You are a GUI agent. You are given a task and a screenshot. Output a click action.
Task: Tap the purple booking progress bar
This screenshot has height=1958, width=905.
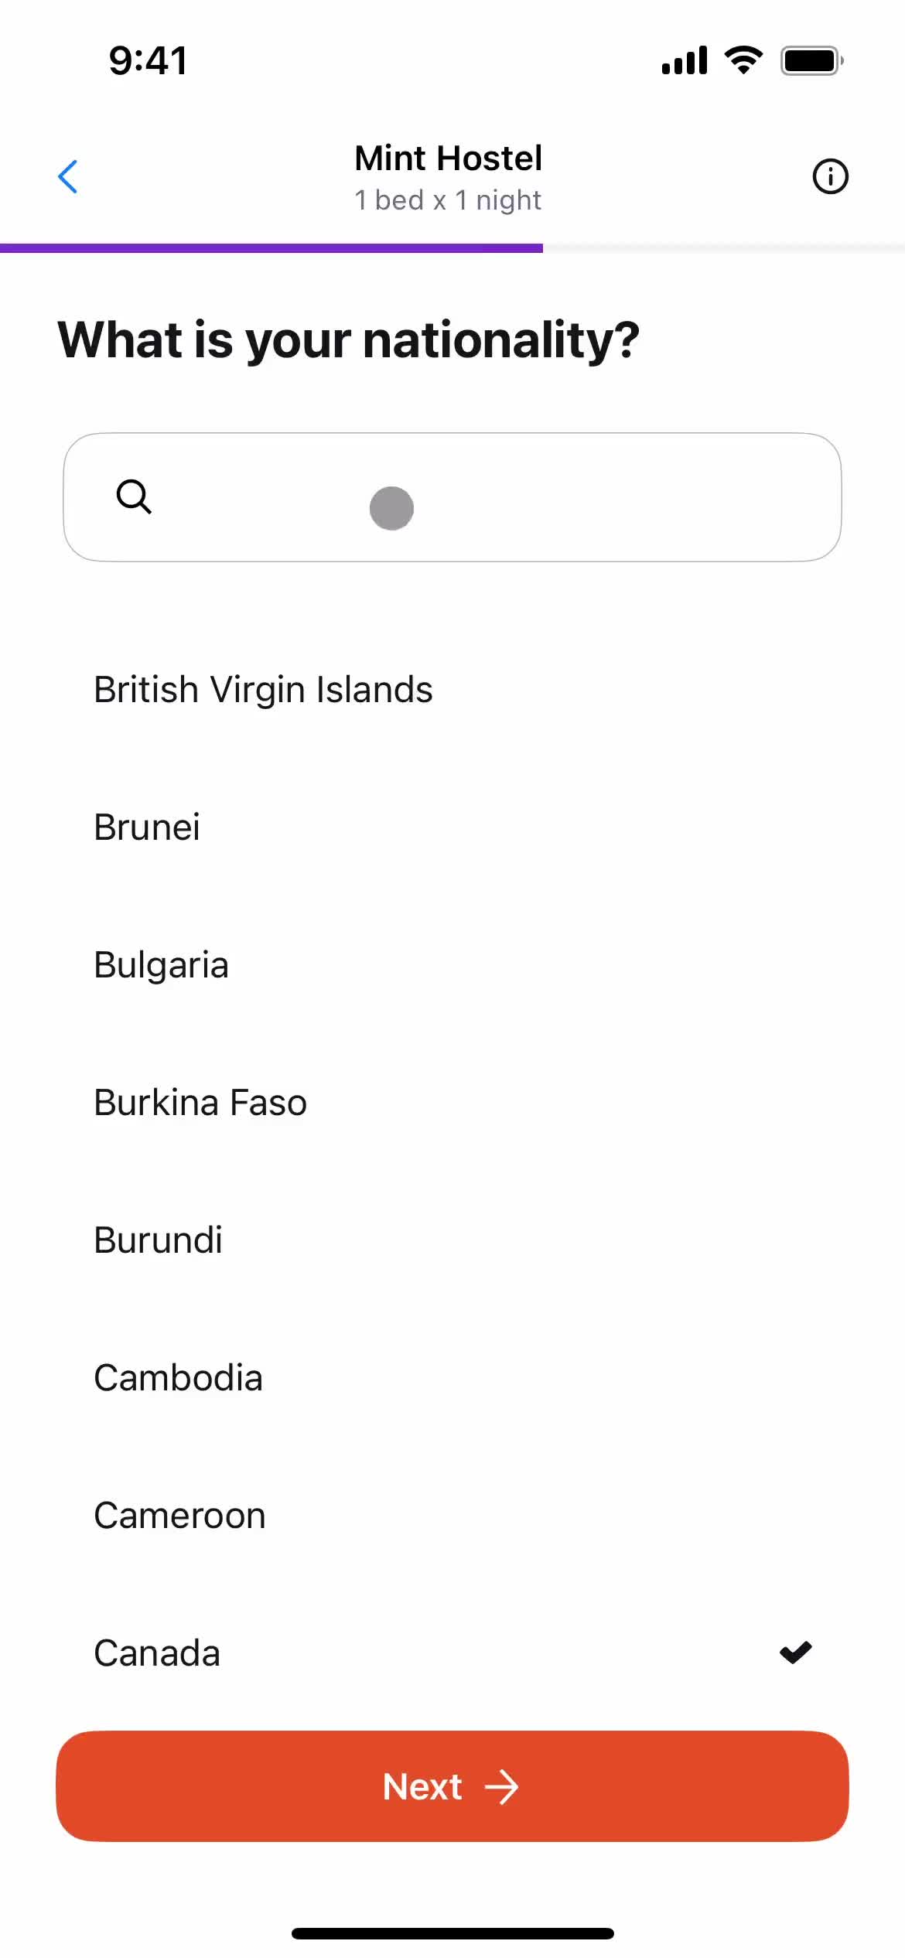coord(271,248)
